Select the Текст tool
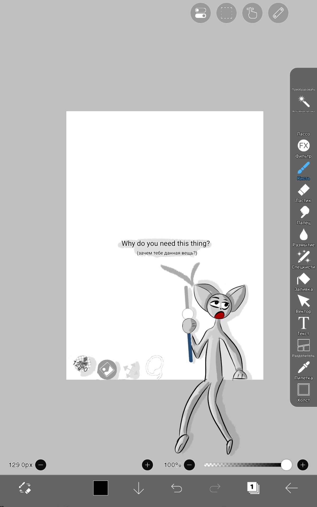This screenshot has height=507, width=317. click(x=304, y=326)
